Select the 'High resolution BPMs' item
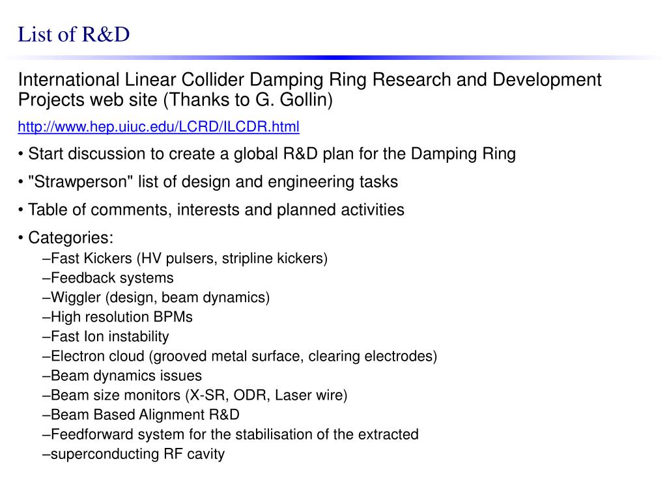The height and width of the screenshot is (500, 667). [117, 317]
